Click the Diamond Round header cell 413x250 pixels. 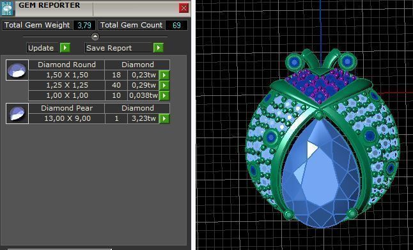(66, 65)
